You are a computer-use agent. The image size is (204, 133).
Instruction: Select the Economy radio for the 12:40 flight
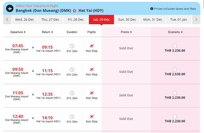coord(175,117)
